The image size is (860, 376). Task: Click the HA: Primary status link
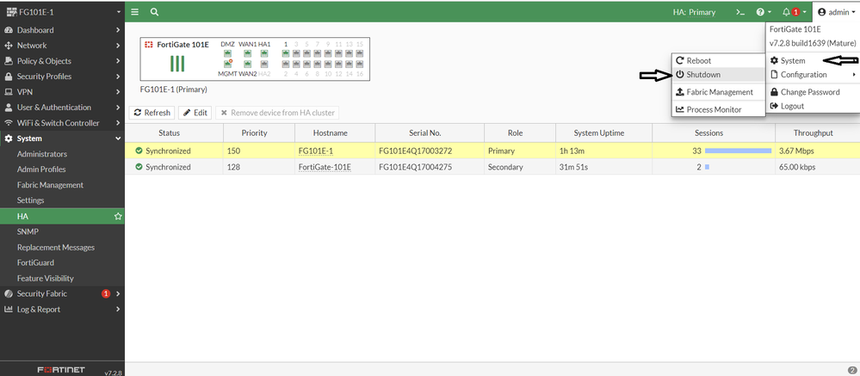click(694, 12)
